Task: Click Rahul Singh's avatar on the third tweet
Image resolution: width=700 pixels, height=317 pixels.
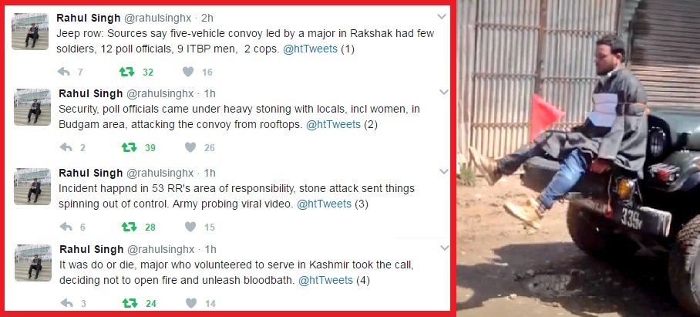Action: point(32,186)
